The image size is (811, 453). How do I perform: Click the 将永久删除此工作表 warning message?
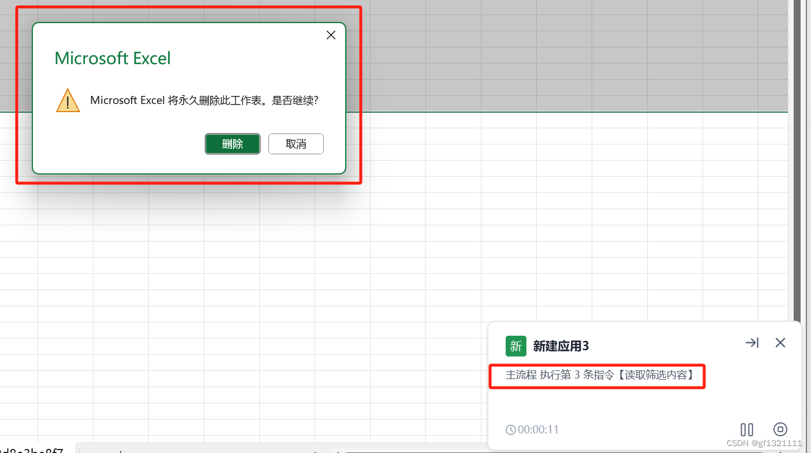pyautogui.click(x=204, y=100)
